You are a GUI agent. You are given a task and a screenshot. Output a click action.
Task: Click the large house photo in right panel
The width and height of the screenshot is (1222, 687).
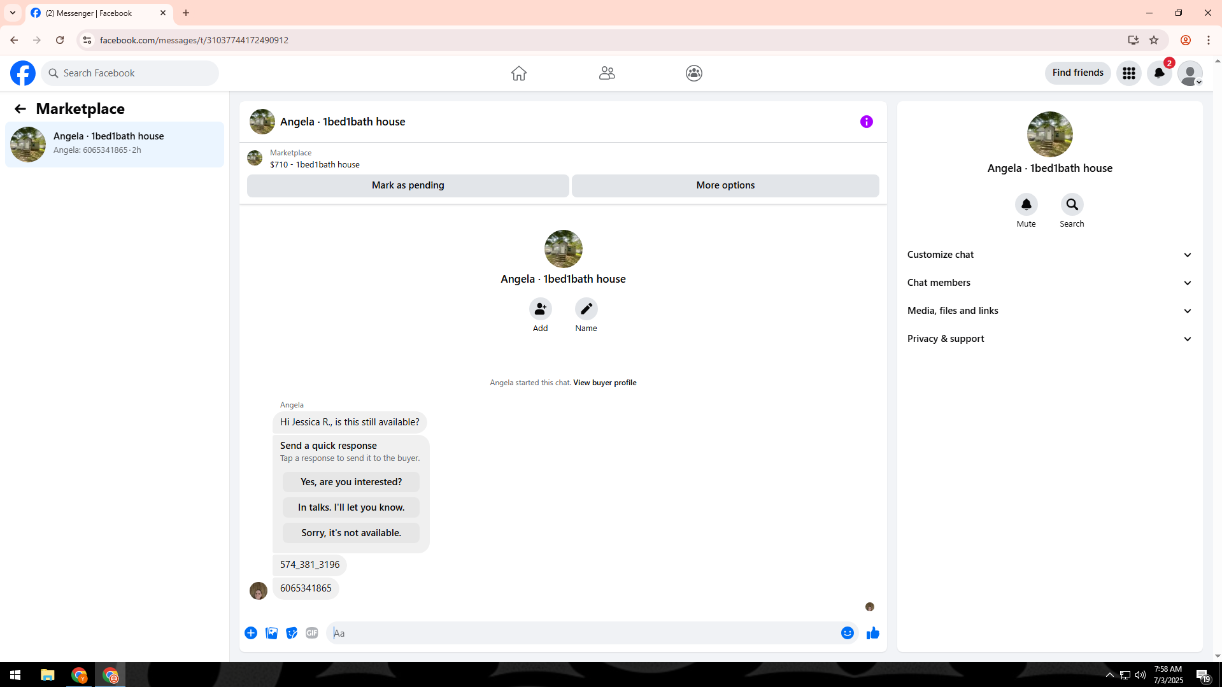1050,134
